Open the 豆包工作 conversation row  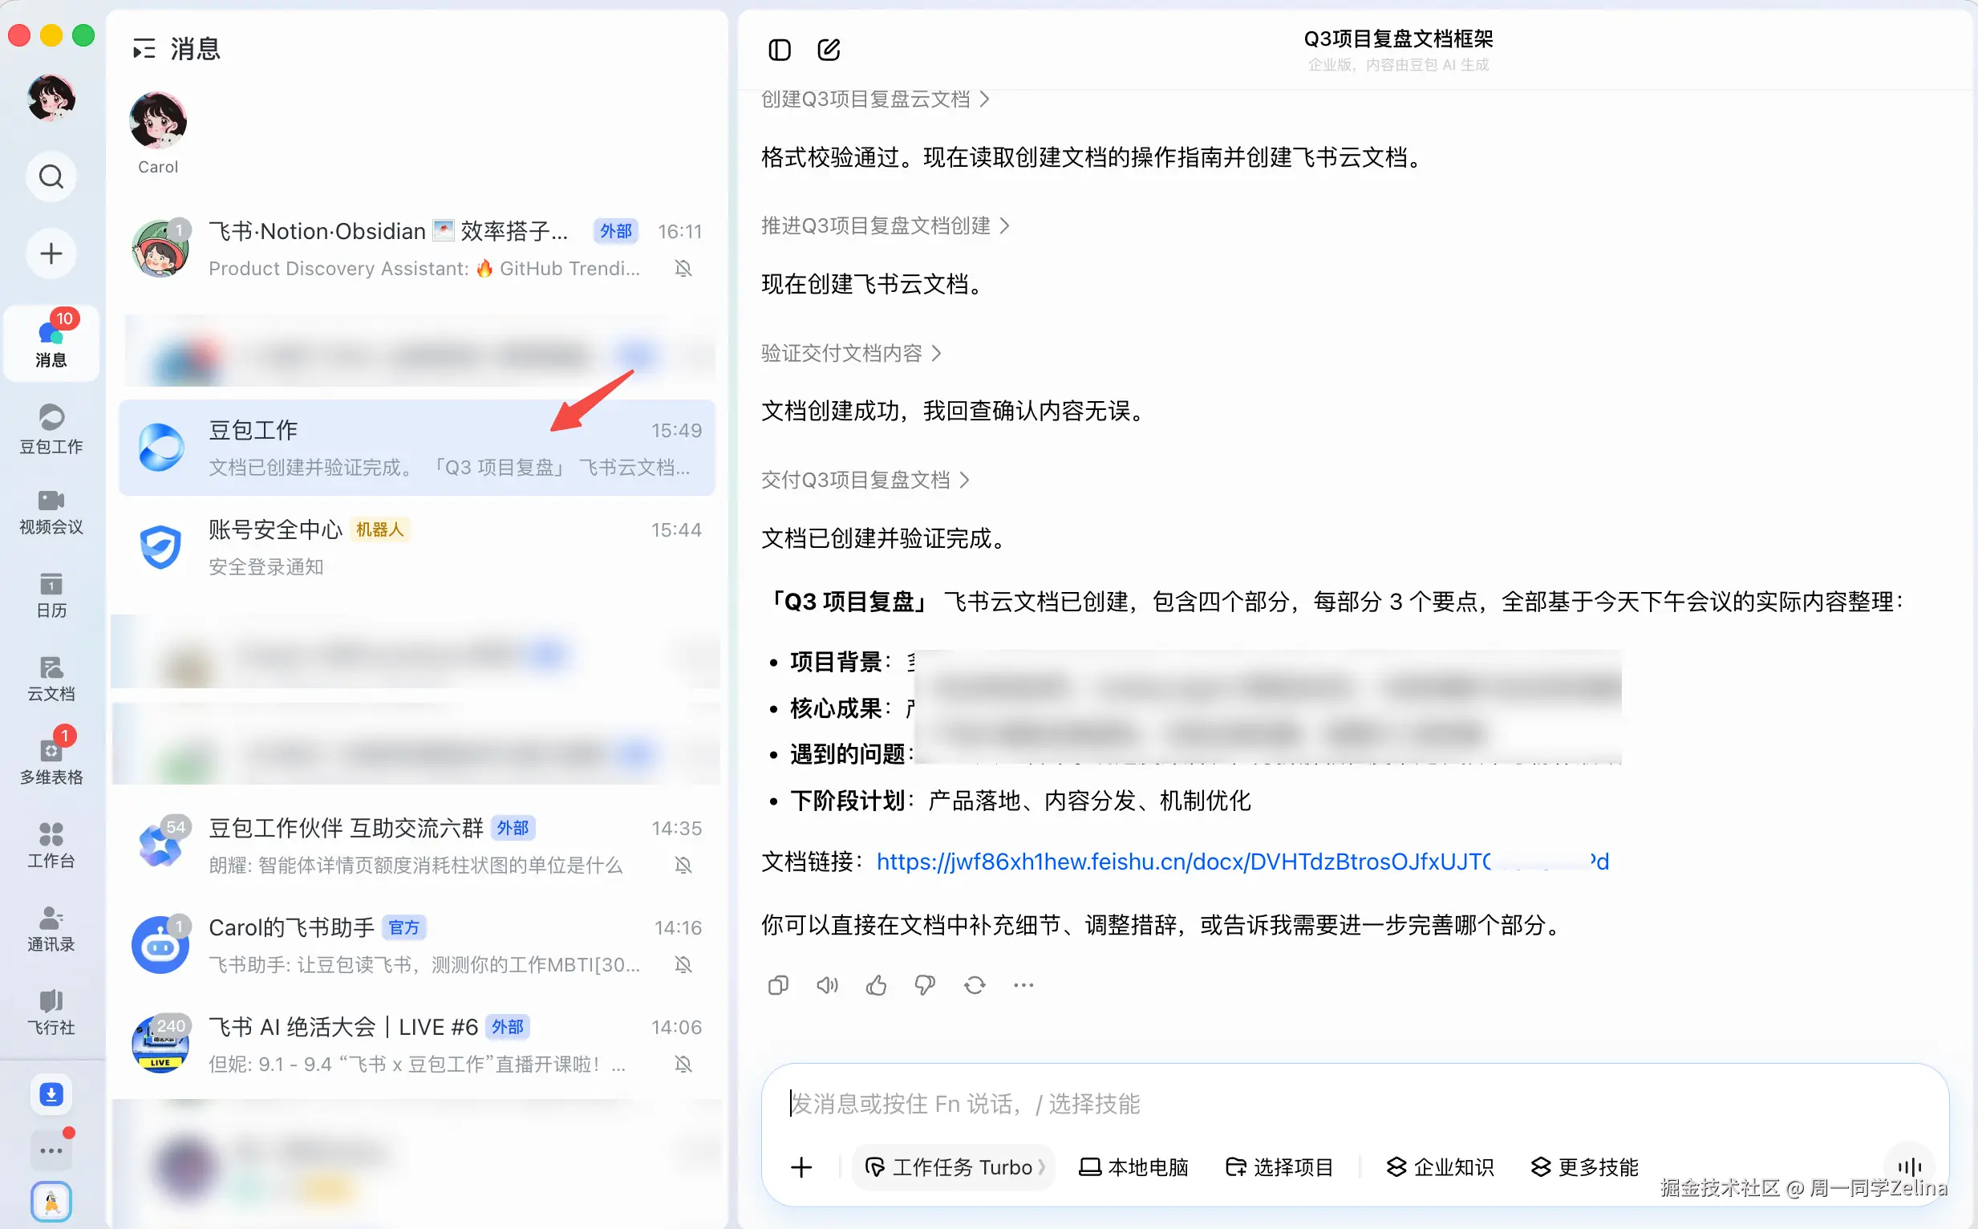click(x=417, y=448)
